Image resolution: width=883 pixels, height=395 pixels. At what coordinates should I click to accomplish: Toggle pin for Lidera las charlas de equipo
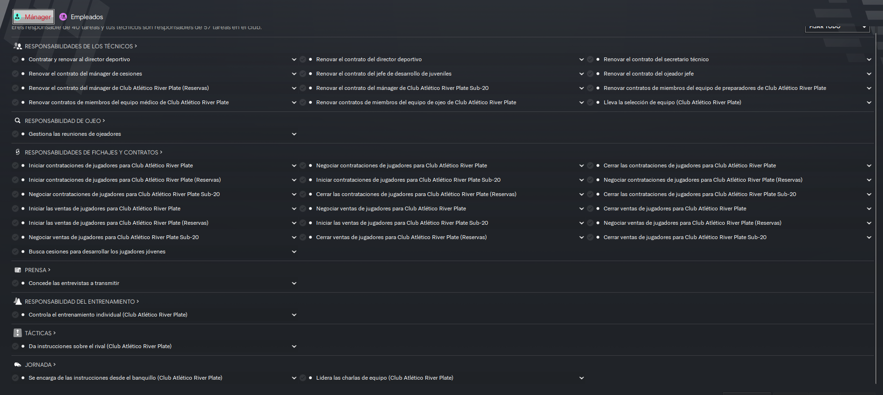[303, 378]
